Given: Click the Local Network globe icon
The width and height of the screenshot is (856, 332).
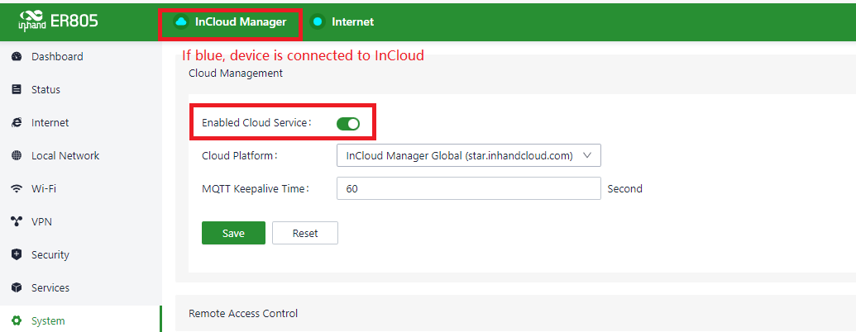Looking at the screenshot, I should point(17,156).
